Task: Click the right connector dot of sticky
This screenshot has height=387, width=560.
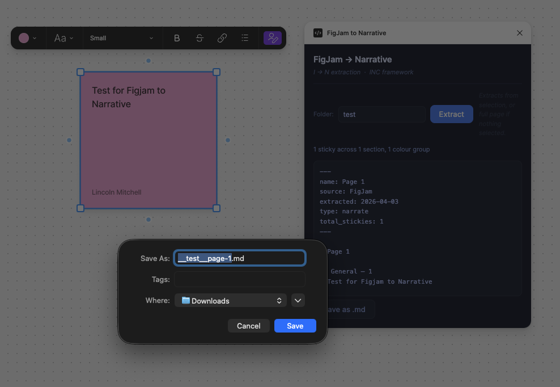Action: click(228, 140)
